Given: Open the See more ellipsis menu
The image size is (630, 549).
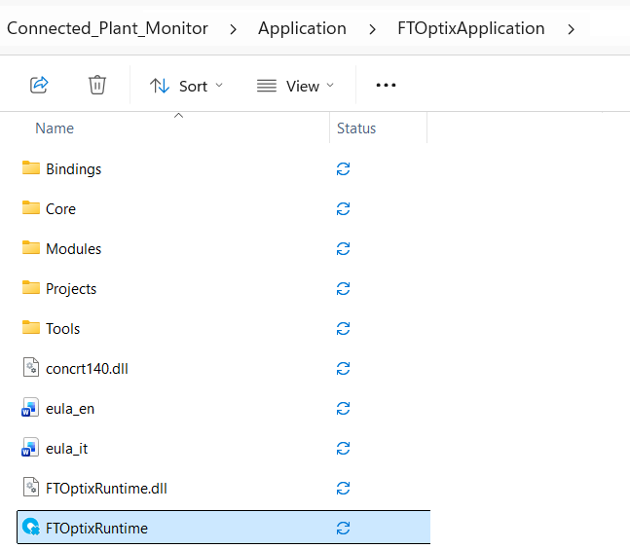Looking at the screenshot, I should click(x=386, y=85).
